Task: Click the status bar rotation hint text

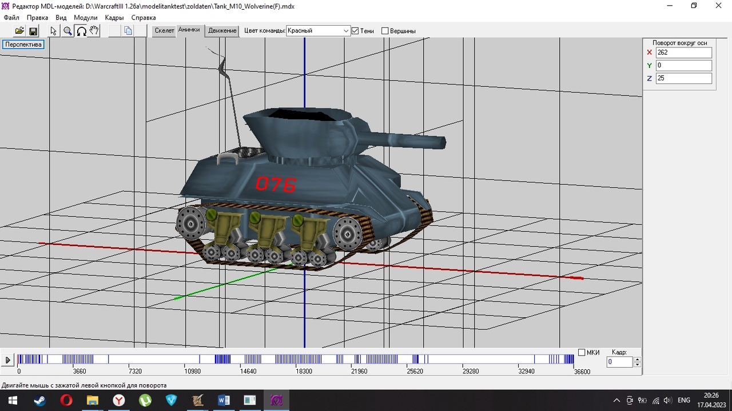Action: tap(84, 385)
